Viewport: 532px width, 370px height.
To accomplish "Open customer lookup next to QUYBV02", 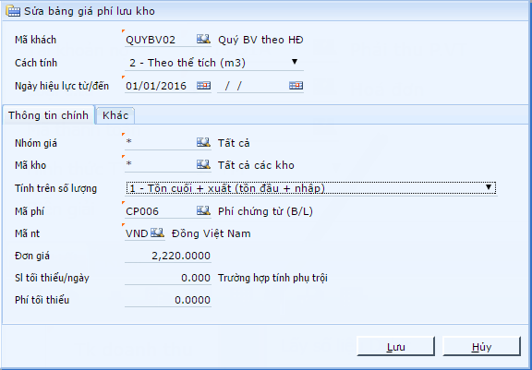I will tap(203, 39).
